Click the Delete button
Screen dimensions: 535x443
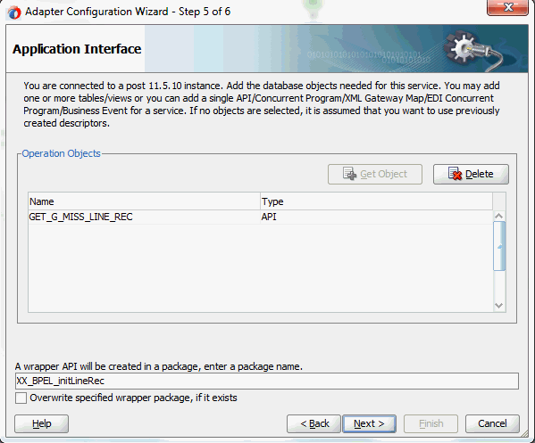471,174
